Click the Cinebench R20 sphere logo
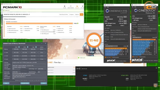 coord(136,10)
